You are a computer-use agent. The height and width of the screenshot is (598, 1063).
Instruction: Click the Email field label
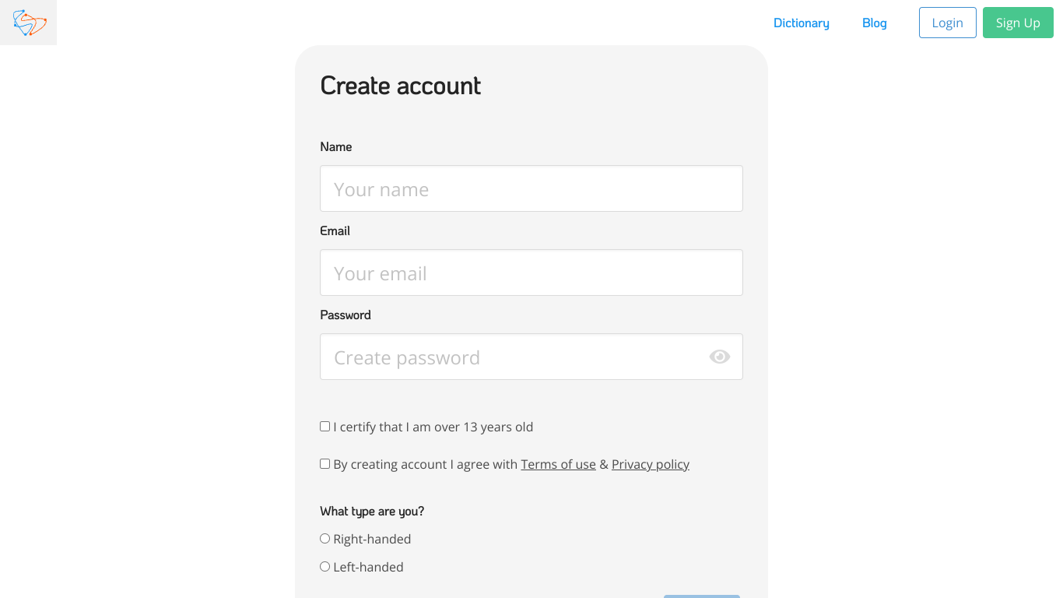pyautogui.click(x=335, y=230)
